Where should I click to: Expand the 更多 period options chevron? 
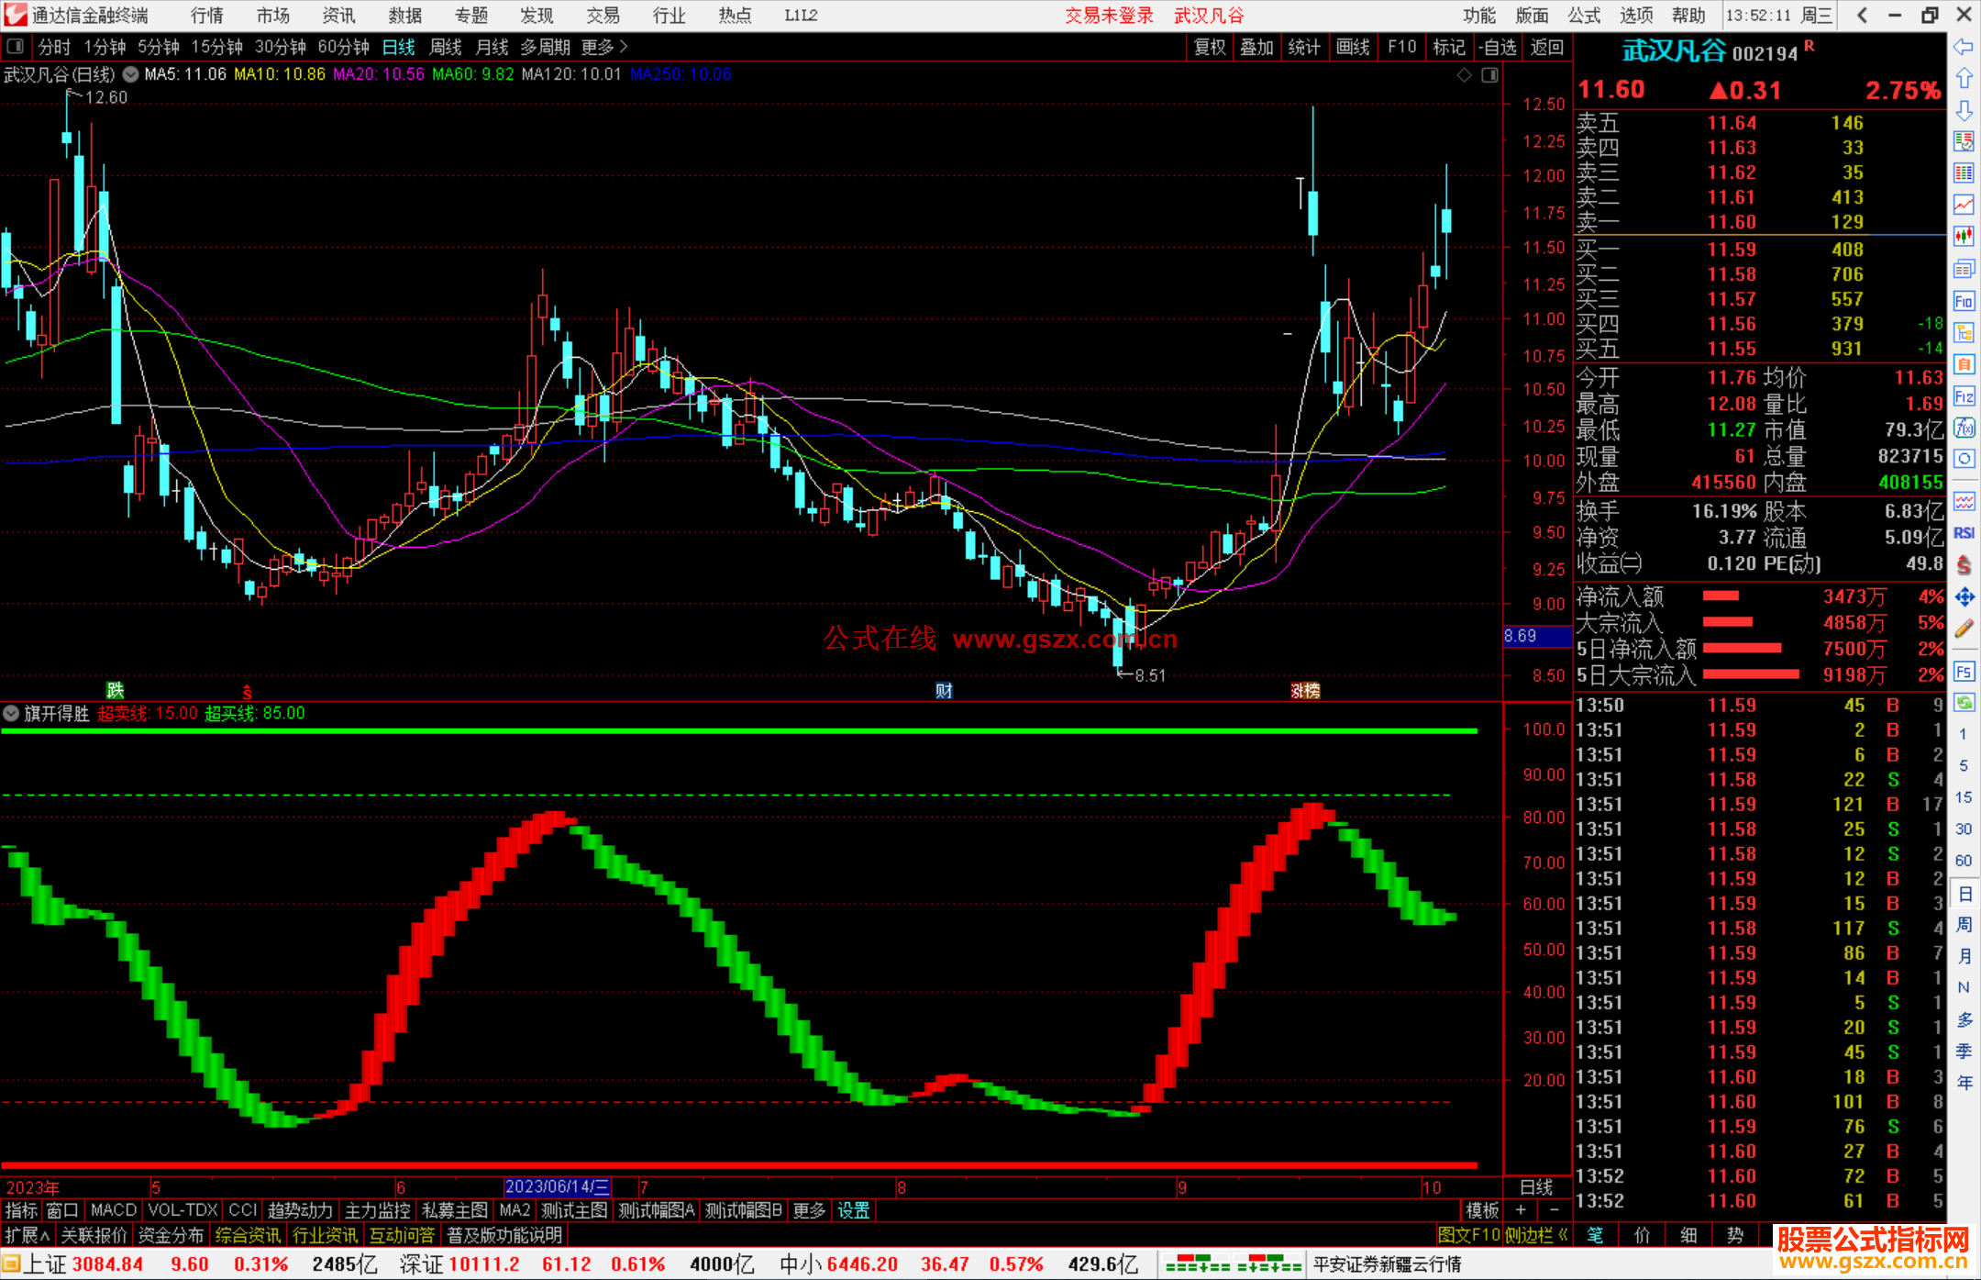(625, 47)
